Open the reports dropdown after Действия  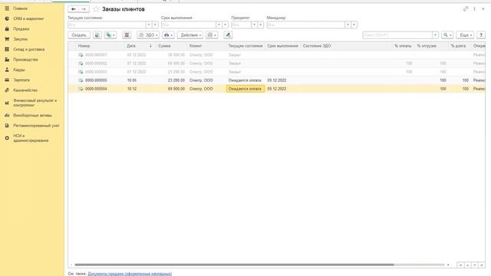point(212,35)
